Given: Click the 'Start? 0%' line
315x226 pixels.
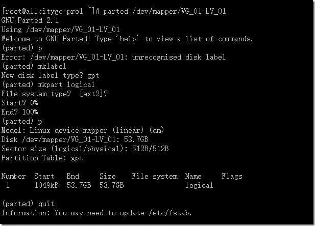Looking at the screenshot, I should (20, 103).
